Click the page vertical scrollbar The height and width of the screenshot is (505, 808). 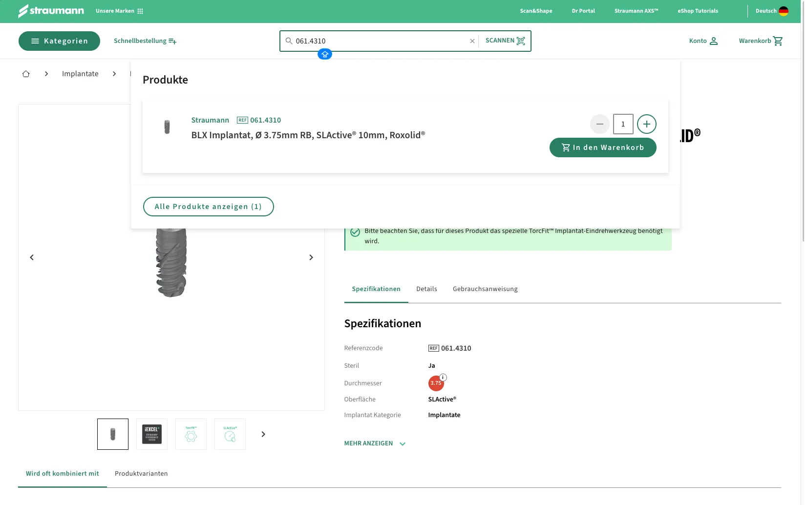[x=804, y=122]
